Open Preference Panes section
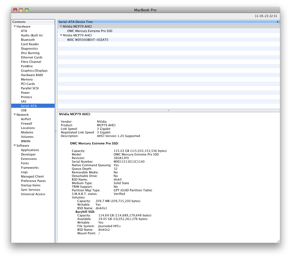This screenshot has width=291, height=258. coord(33,181)
